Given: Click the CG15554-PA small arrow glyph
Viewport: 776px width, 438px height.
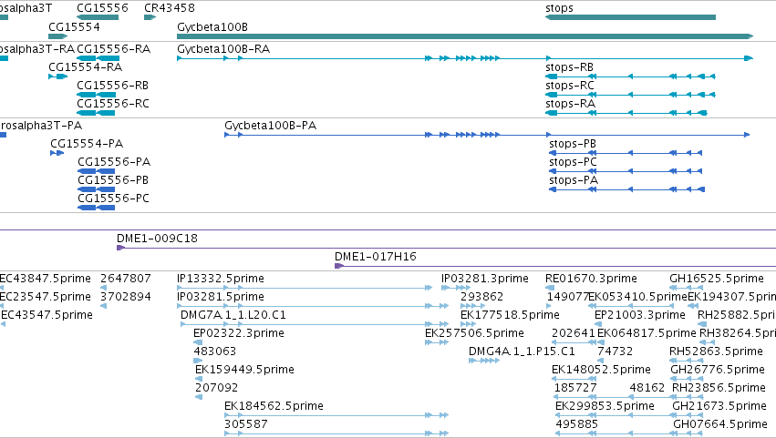Looking at the screenshot, I should coord(57,153).
